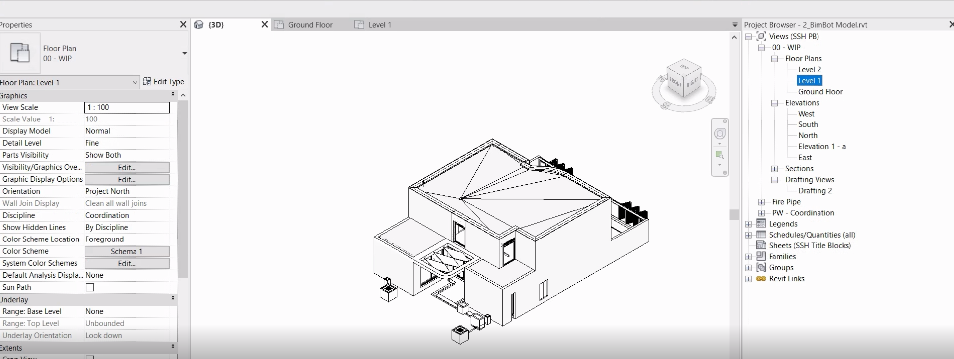Select Level 1 floor plan in Project Browser

tap(810, 81)
